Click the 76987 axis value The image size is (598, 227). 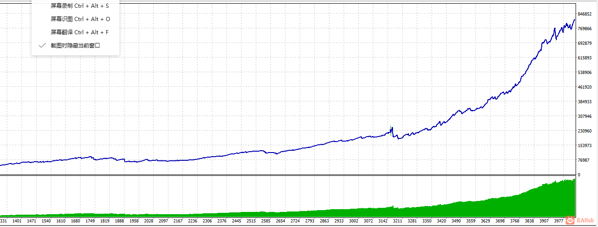coord(584,160)
